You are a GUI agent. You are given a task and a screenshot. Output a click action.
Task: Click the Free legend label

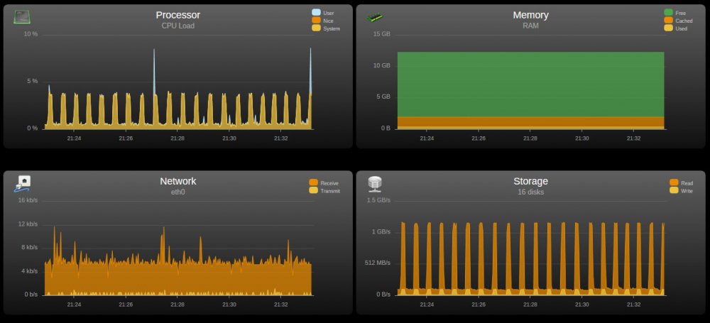coord(681,13)
